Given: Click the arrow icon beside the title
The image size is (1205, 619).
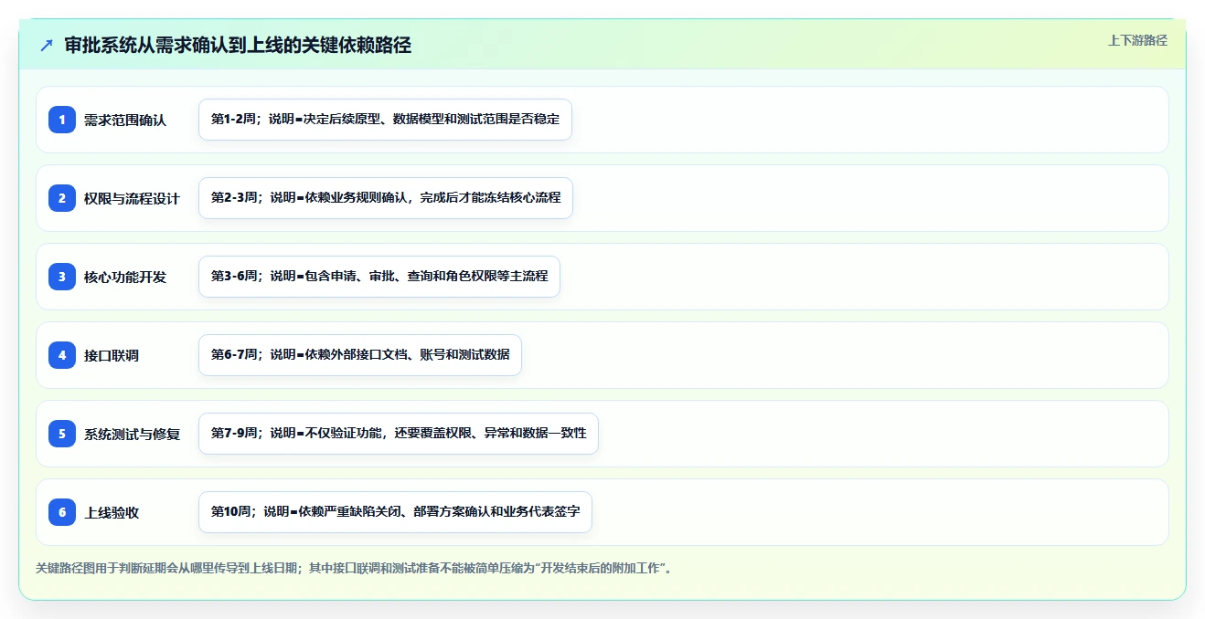Looking at the screenshot, I should click(47, 46).
